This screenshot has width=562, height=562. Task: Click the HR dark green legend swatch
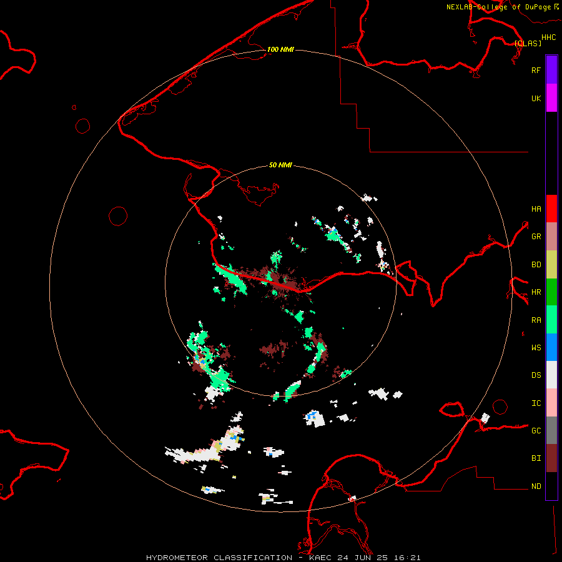point(551,292)
